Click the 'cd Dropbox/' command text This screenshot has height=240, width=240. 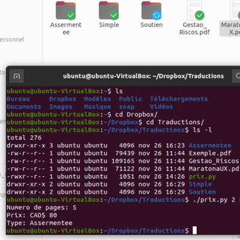tap(136, 115)
